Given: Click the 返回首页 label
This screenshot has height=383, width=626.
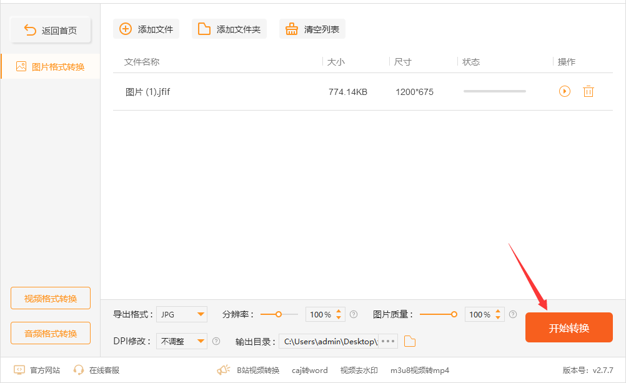Looking at the screenshot, I should [59, 31].
